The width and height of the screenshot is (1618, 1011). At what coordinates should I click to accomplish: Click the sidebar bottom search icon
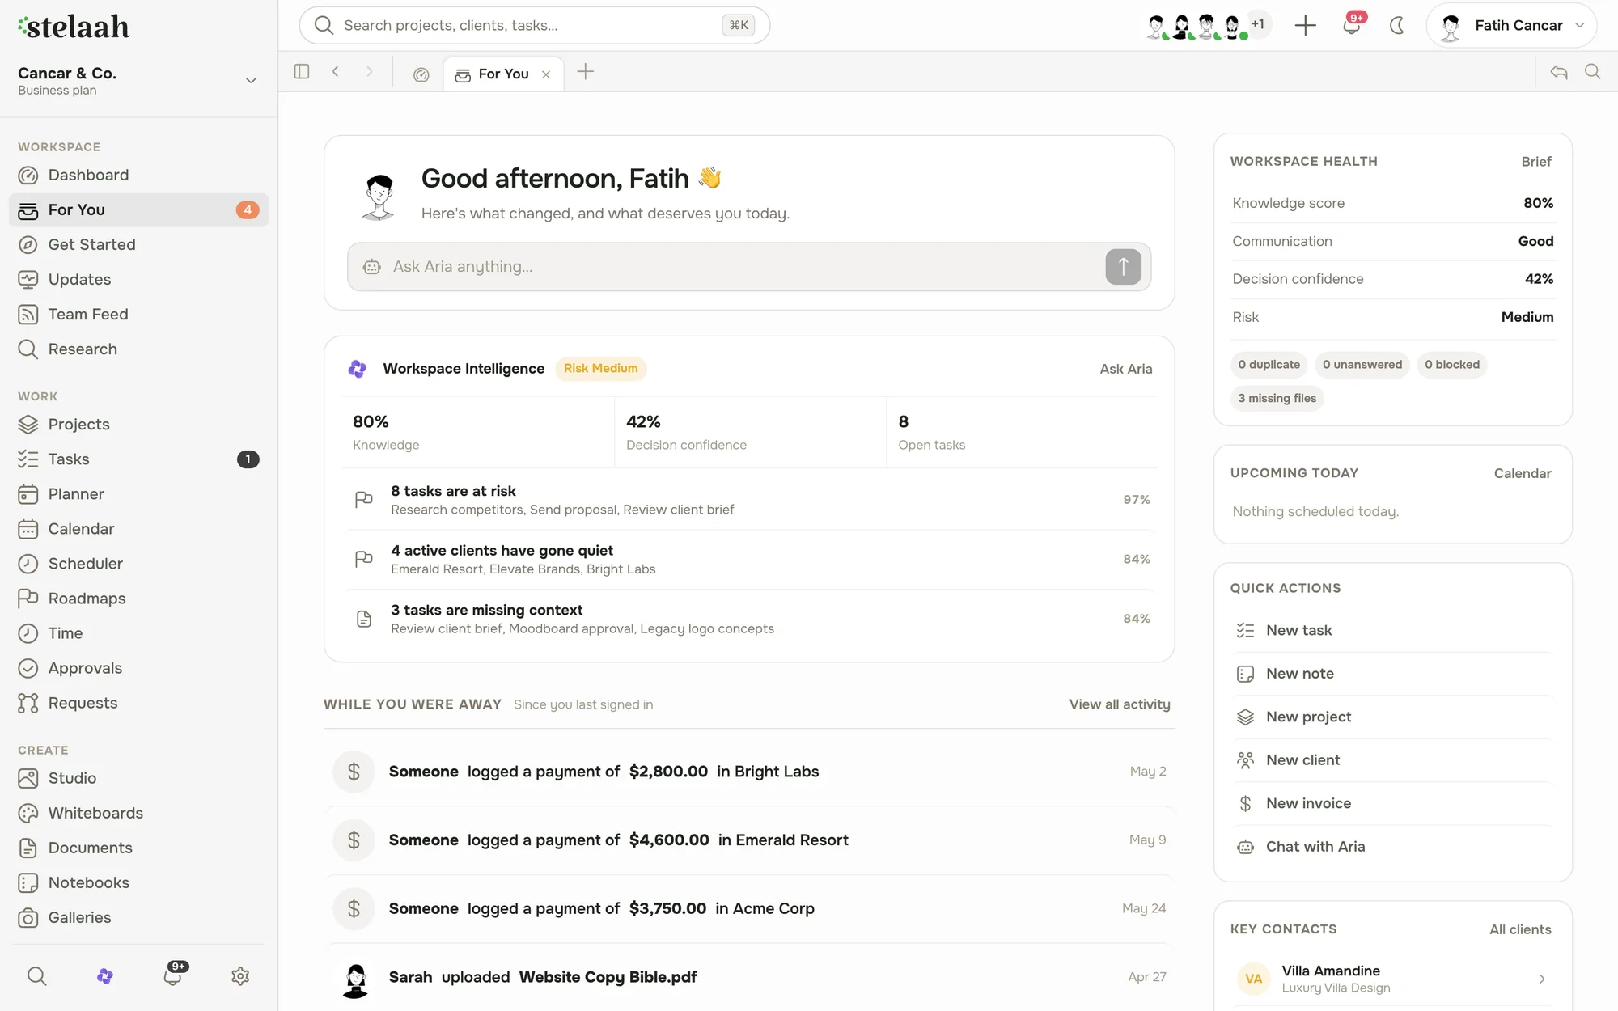pos(36,976)
